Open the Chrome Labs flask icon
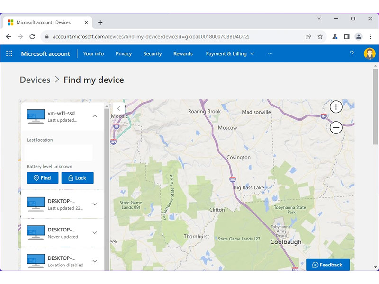This screenshot has height=284, width=379. [335, 37]
